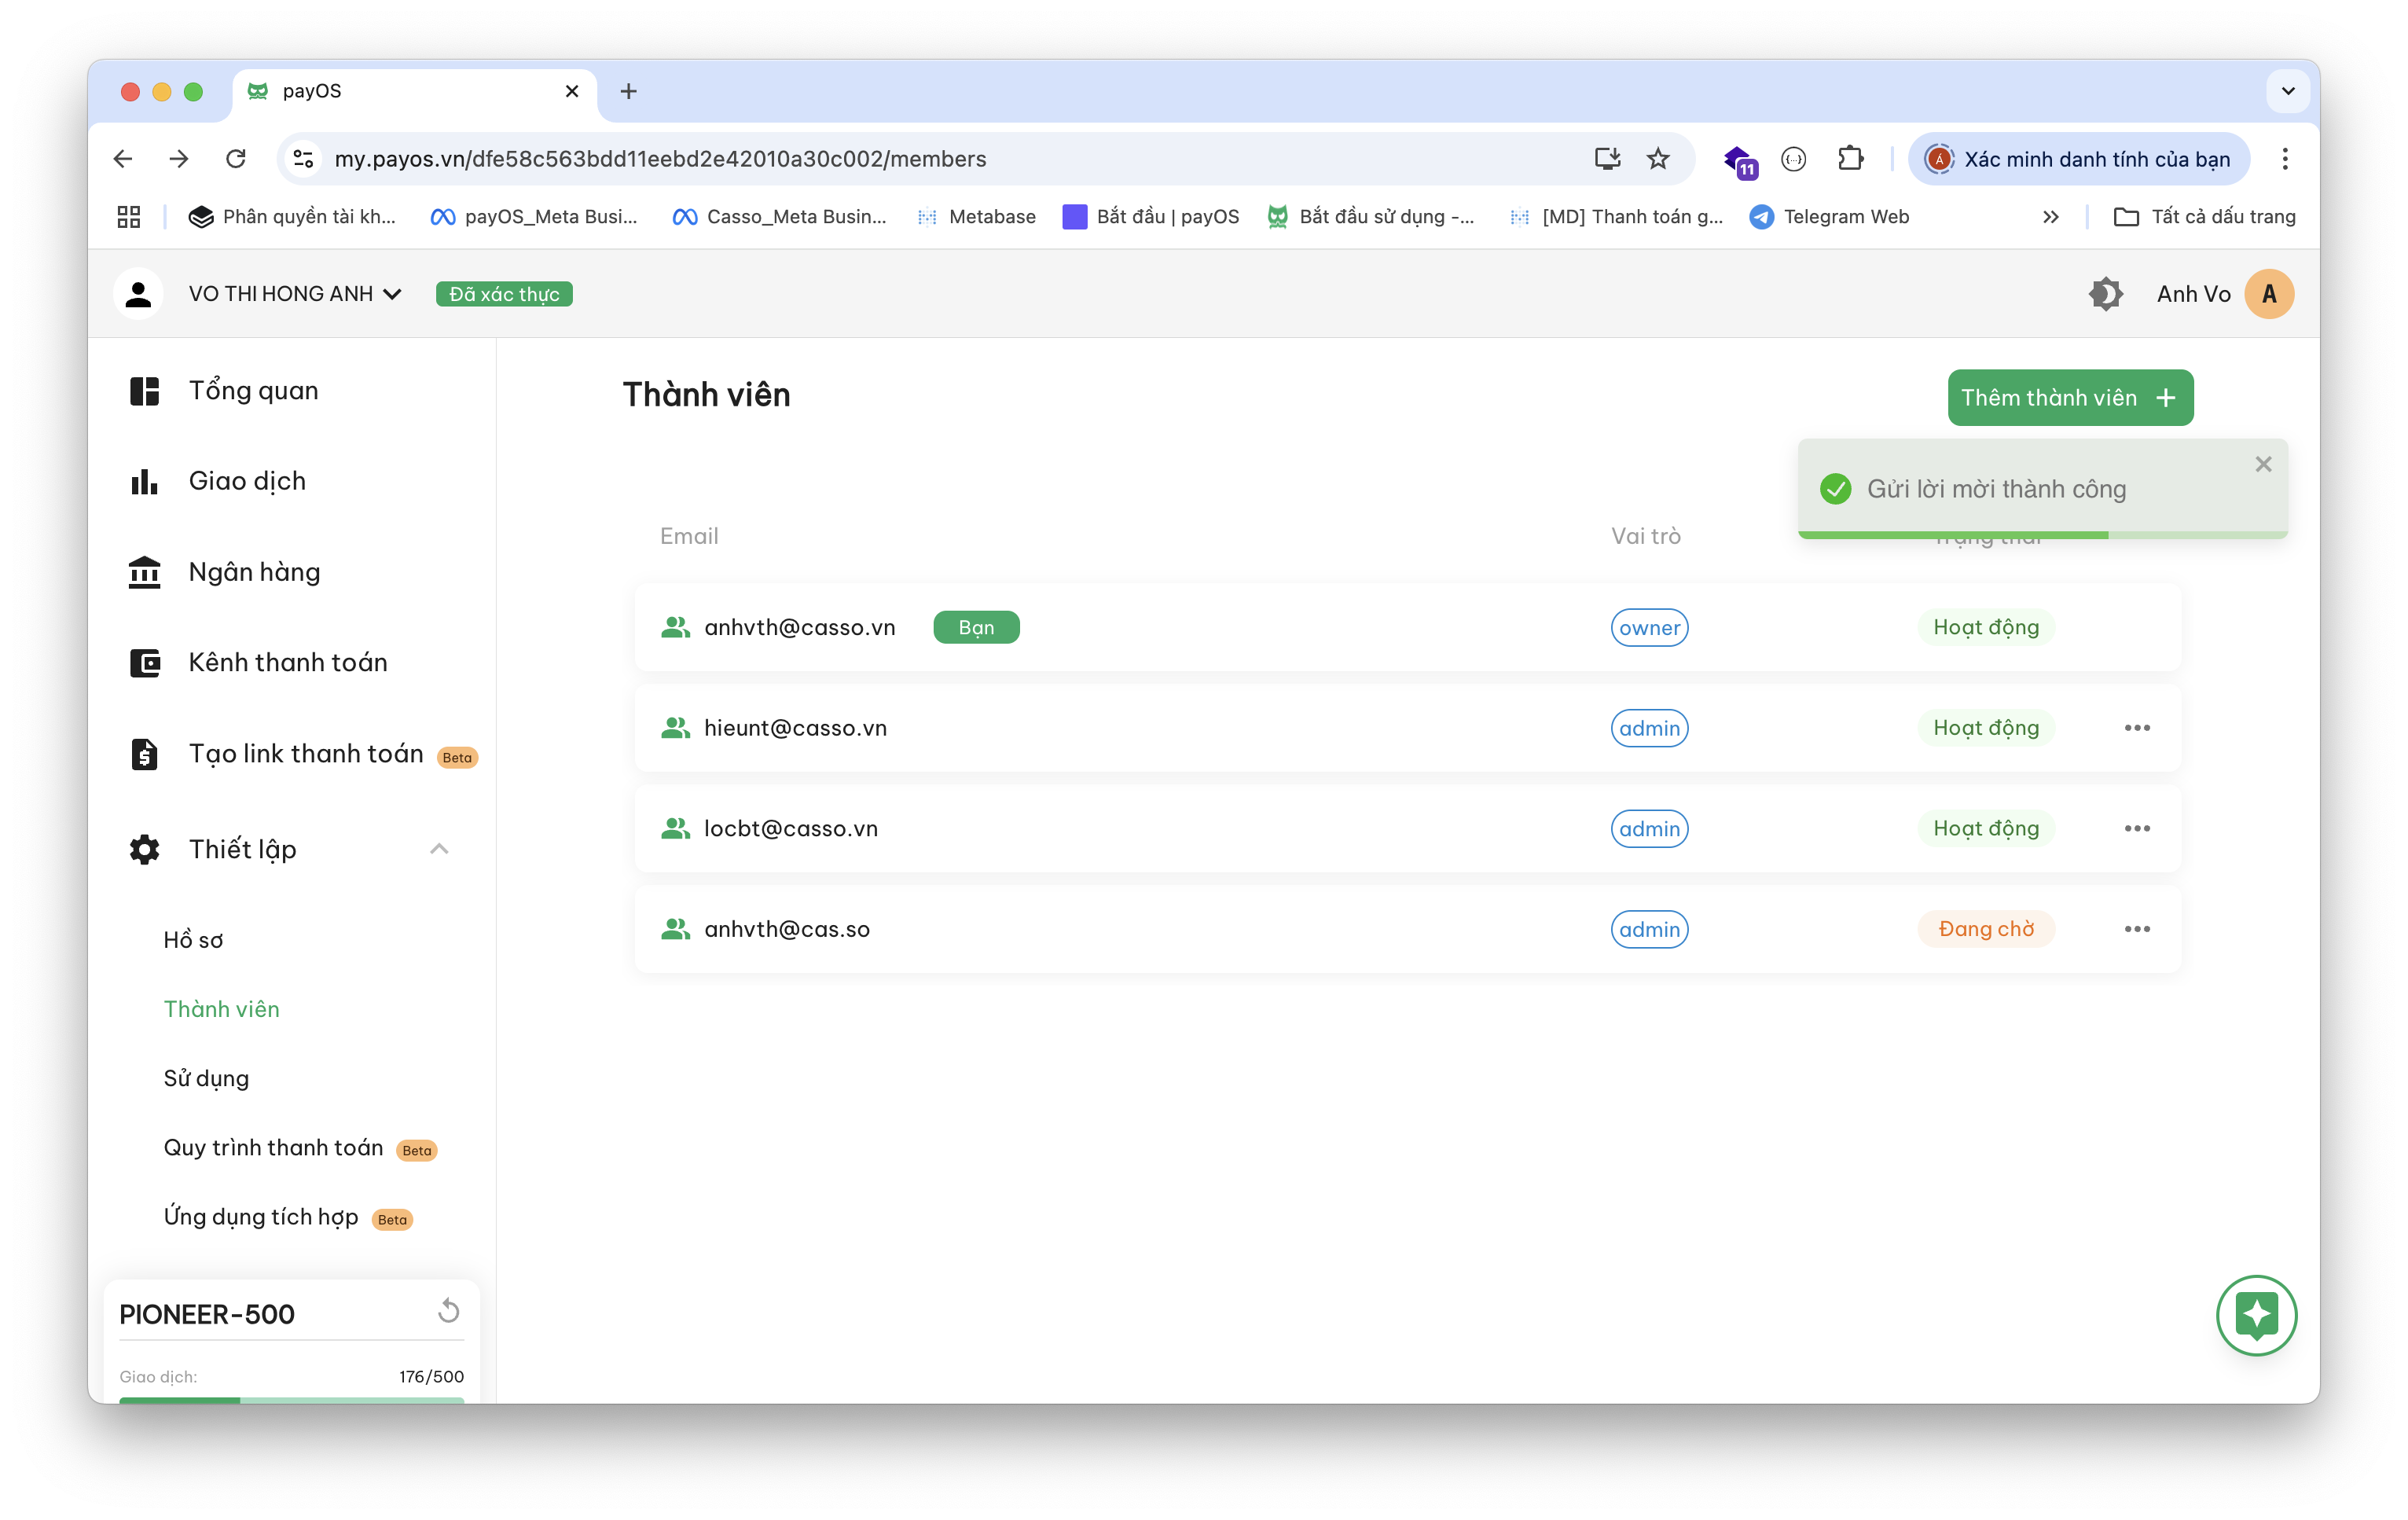Click Hoạt động status for anhvth@casso.vn

click(1986, 627)
